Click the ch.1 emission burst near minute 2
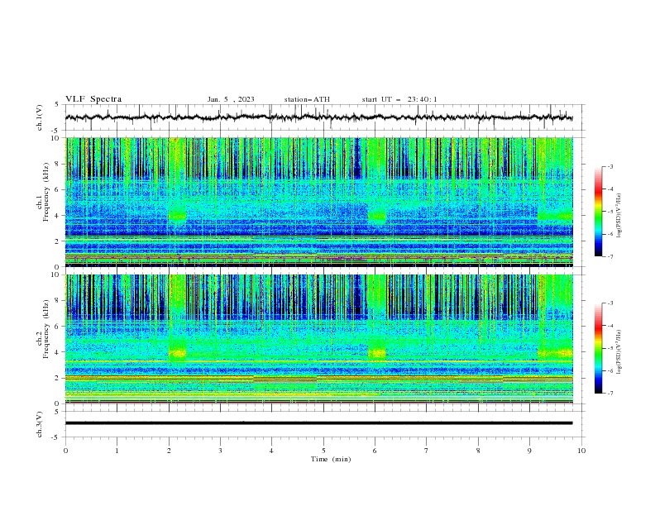The image size is (655, 506). [177, 216]
